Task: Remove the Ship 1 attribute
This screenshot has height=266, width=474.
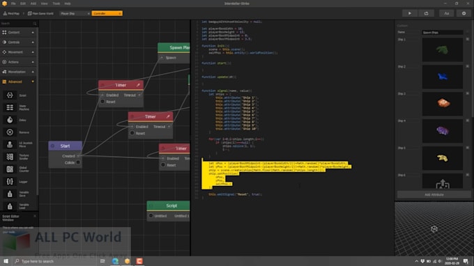Action: point(467,39)
